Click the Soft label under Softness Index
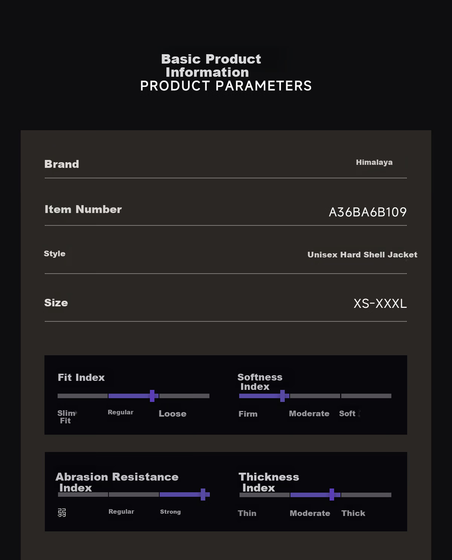Image resolution: width=452 pixels, height=560 pixels. tap(347, 414)
